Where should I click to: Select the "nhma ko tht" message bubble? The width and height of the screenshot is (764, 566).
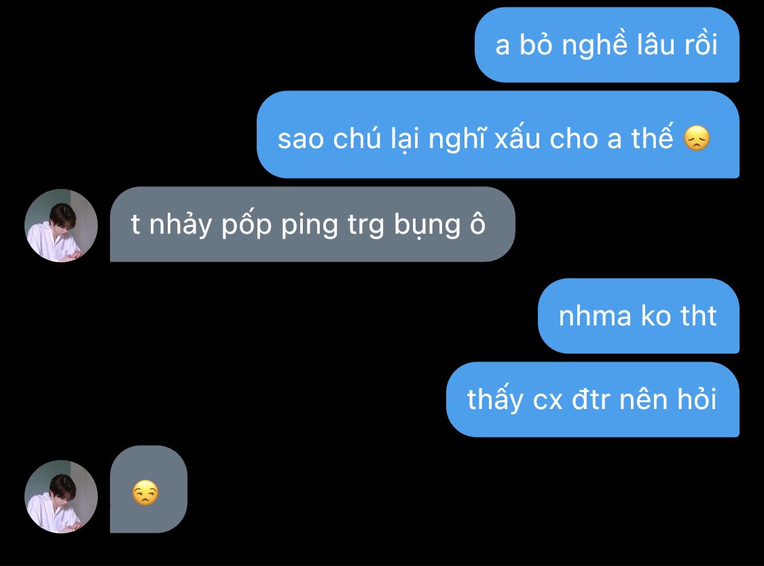coord(639,316)
